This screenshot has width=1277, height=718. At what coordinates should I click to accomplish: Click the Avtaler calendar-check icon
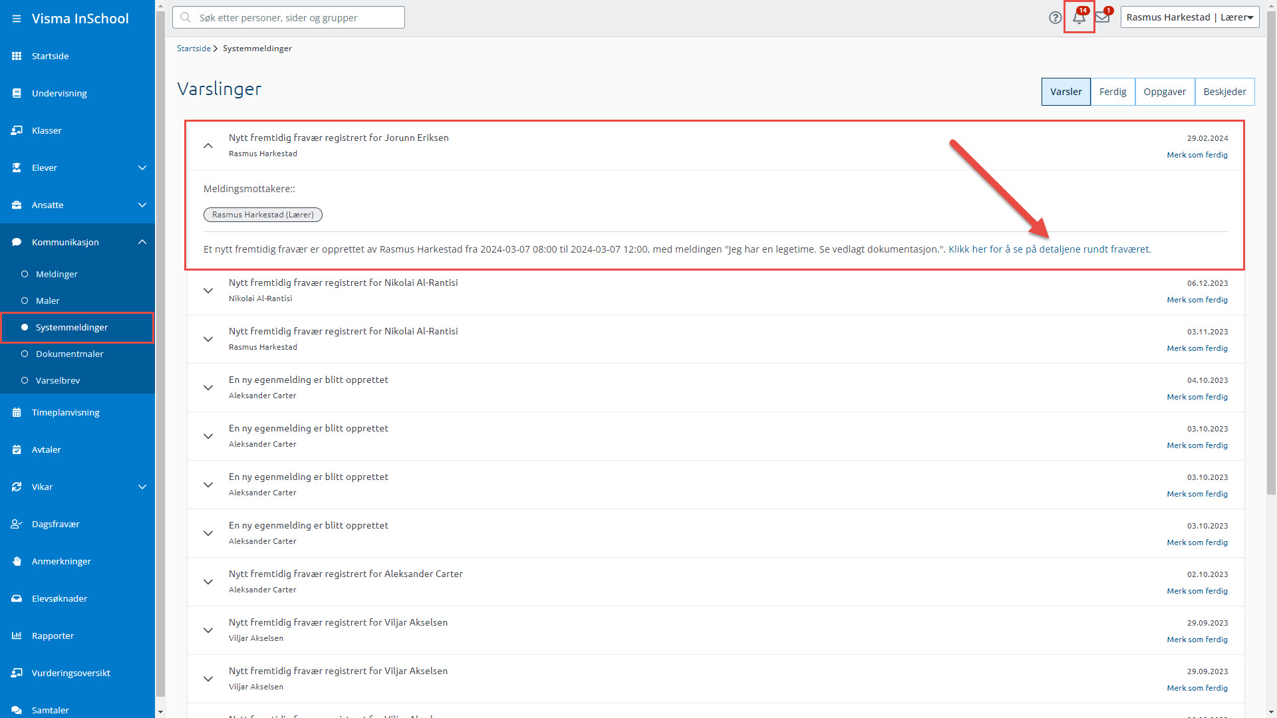[x=17, y=449]
